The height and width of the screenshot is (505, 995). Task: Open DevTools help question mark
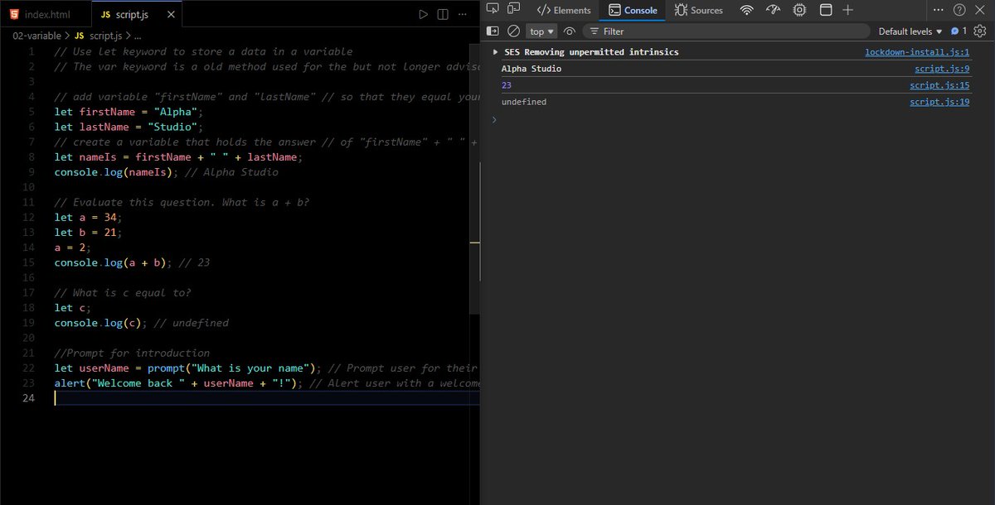[959, 10]
